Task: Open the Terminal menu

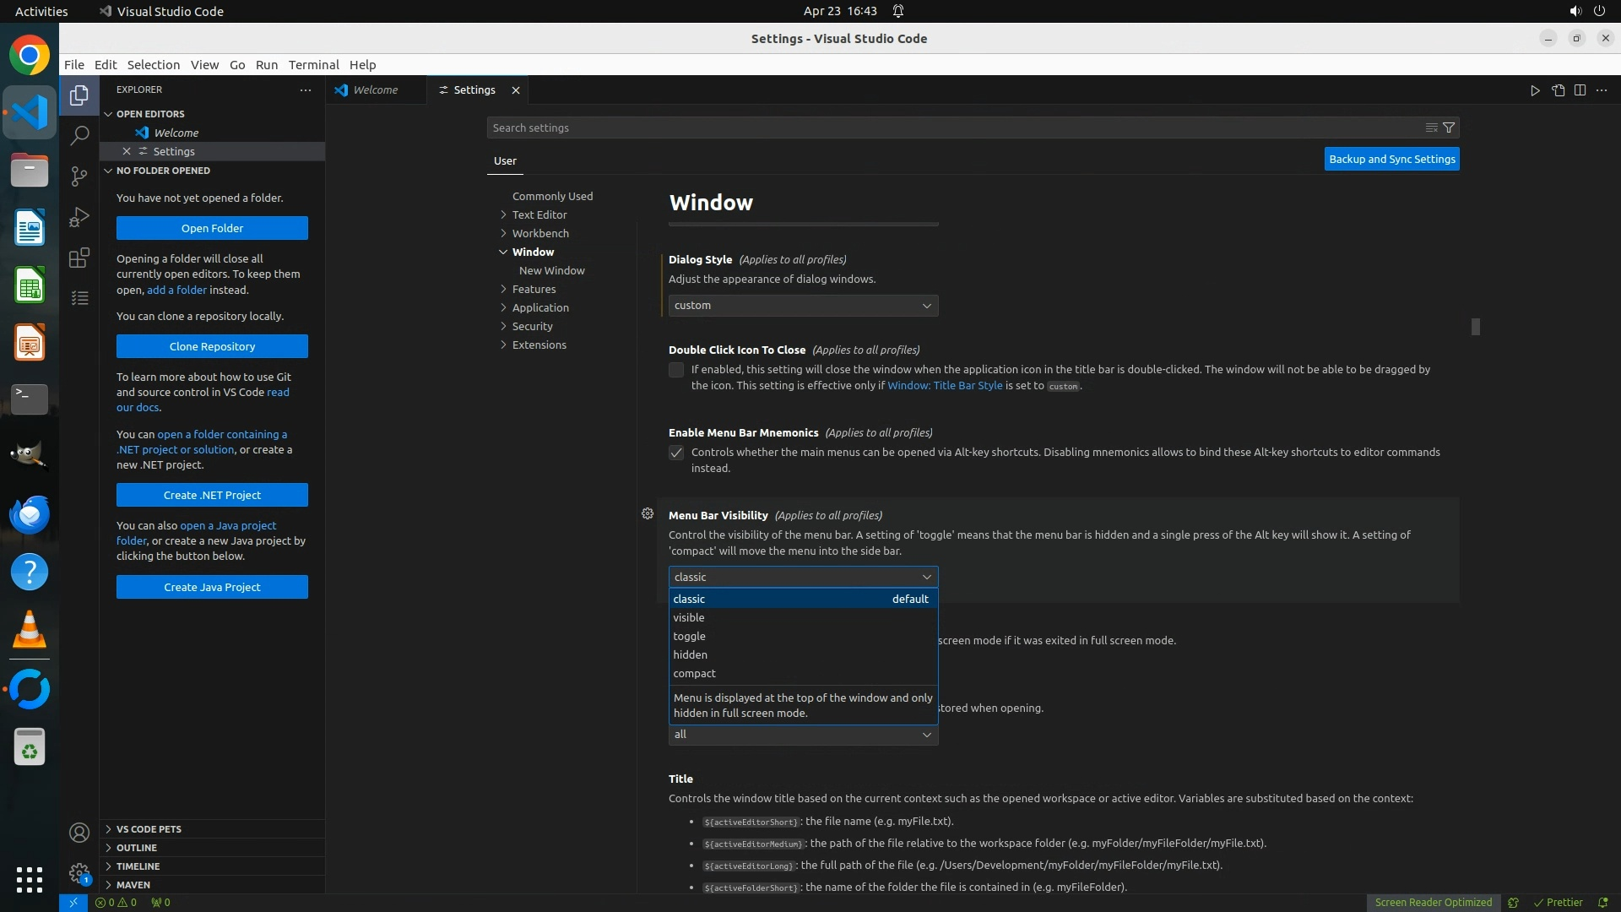Action: pos(313,65)
